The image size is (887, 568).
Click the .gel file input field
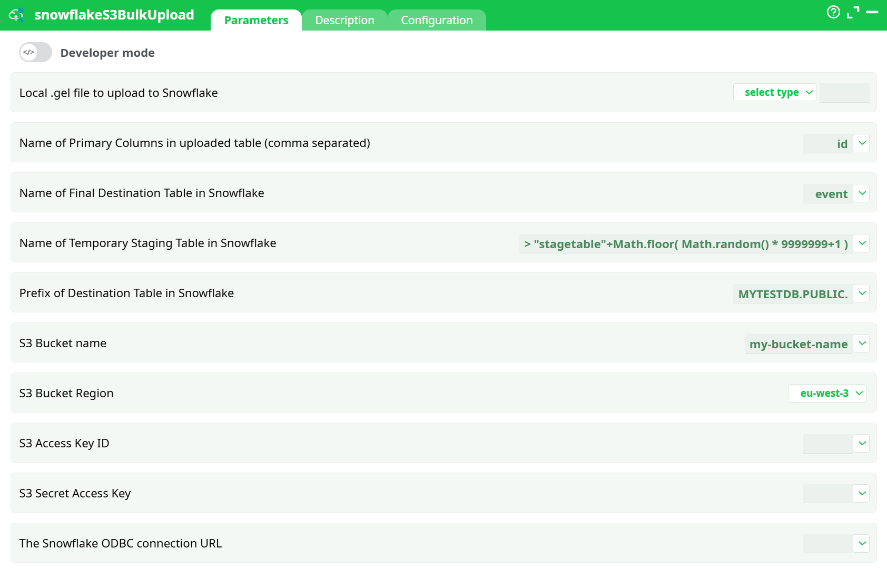click(844, 92)
